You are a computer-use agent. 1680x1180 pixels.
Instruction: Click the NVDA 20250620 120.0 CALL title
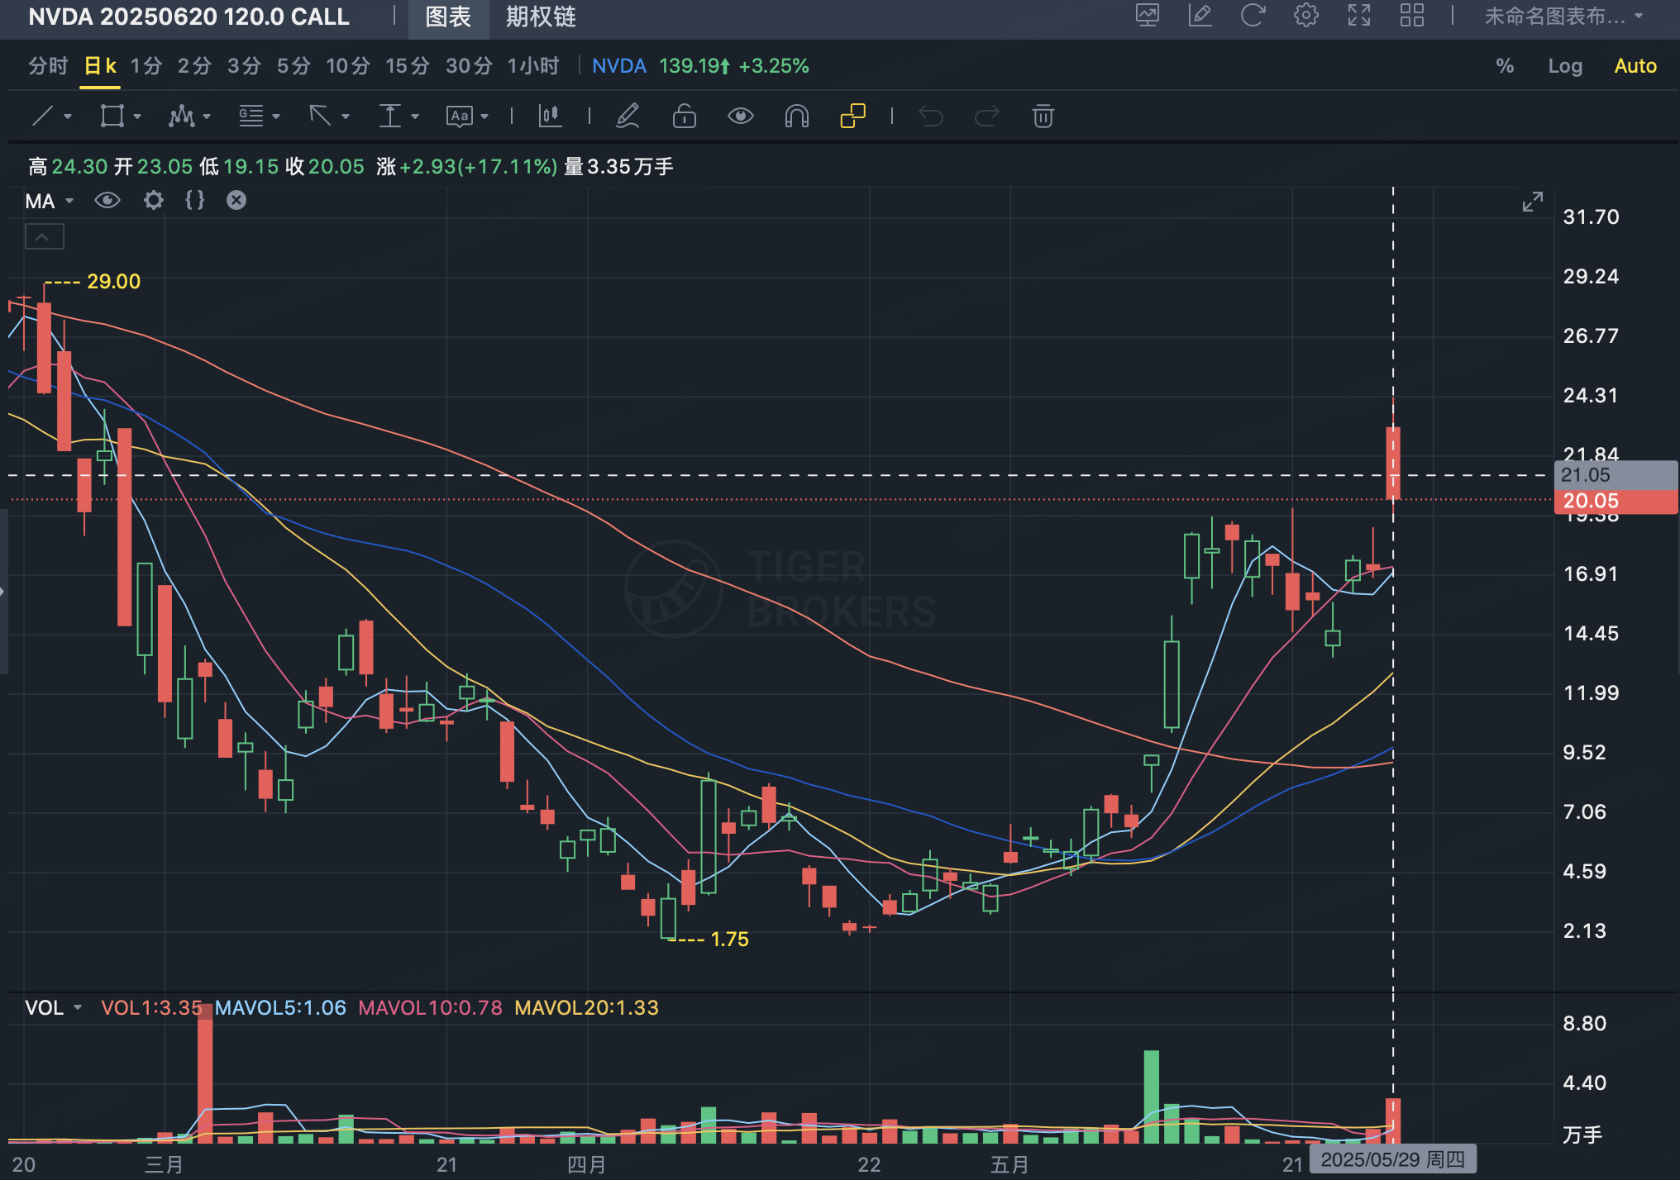click(x=189, y=17)
